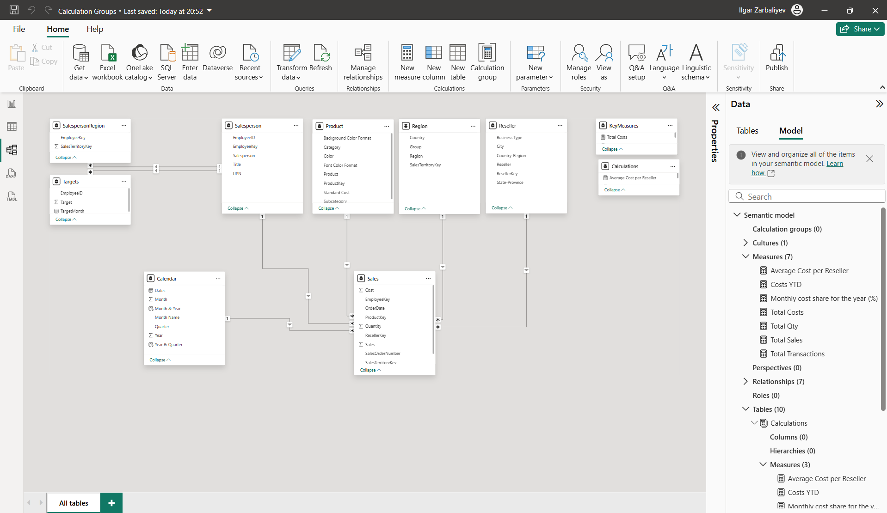Screen dimensions: 887x513
Task: Open the Get data source menu
Action: tap(79, 62)
